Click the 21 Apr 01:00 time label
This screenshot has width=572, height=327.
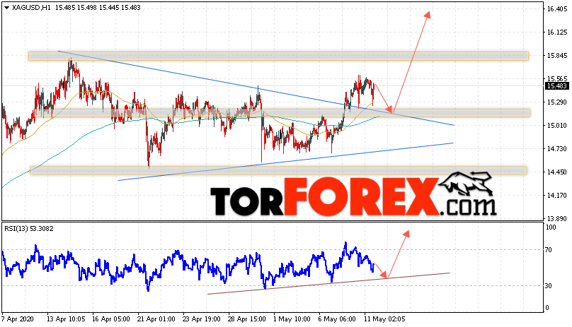156,319
